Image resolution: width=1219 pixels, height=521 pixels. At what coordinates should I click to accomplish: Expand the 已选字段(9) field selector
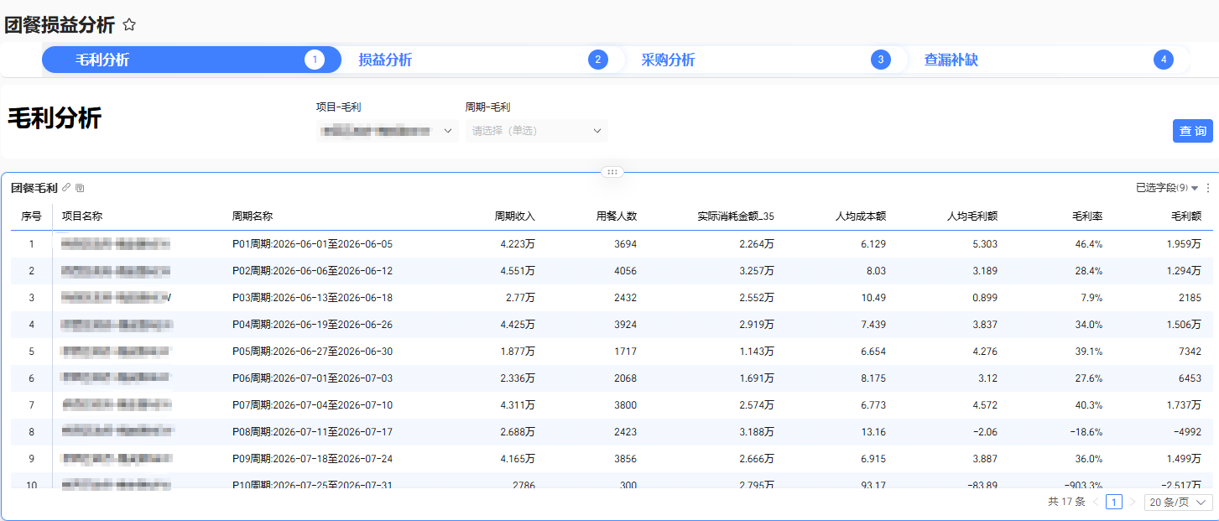(1167, 188)
